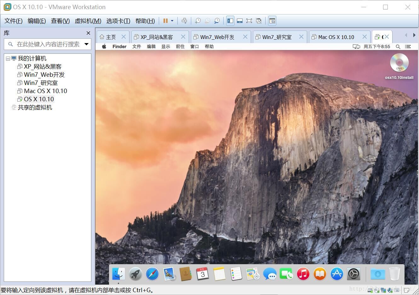
Task: Open the Downloads folder in the Dock
Action: click(378, 274)
